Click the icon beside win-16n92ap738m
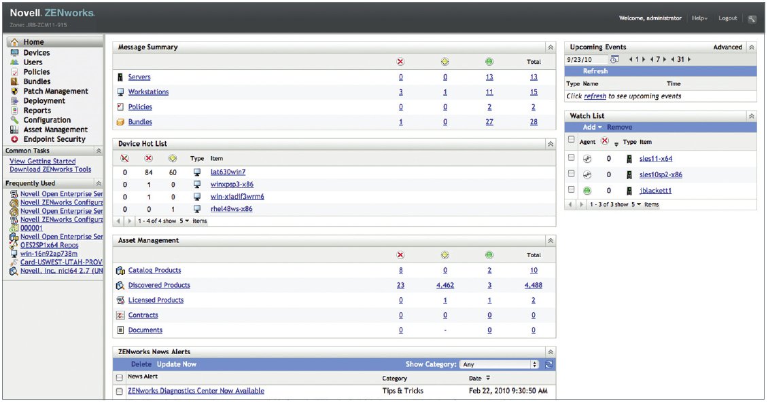 (14, 254)
